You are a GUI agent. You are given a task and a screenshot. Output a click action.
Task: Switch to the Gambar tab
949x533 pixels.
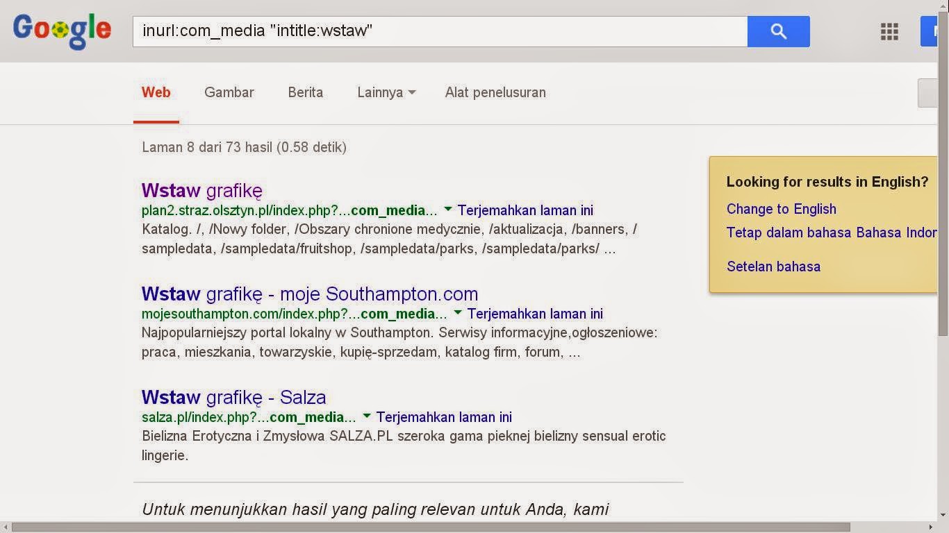click(229, 92)
